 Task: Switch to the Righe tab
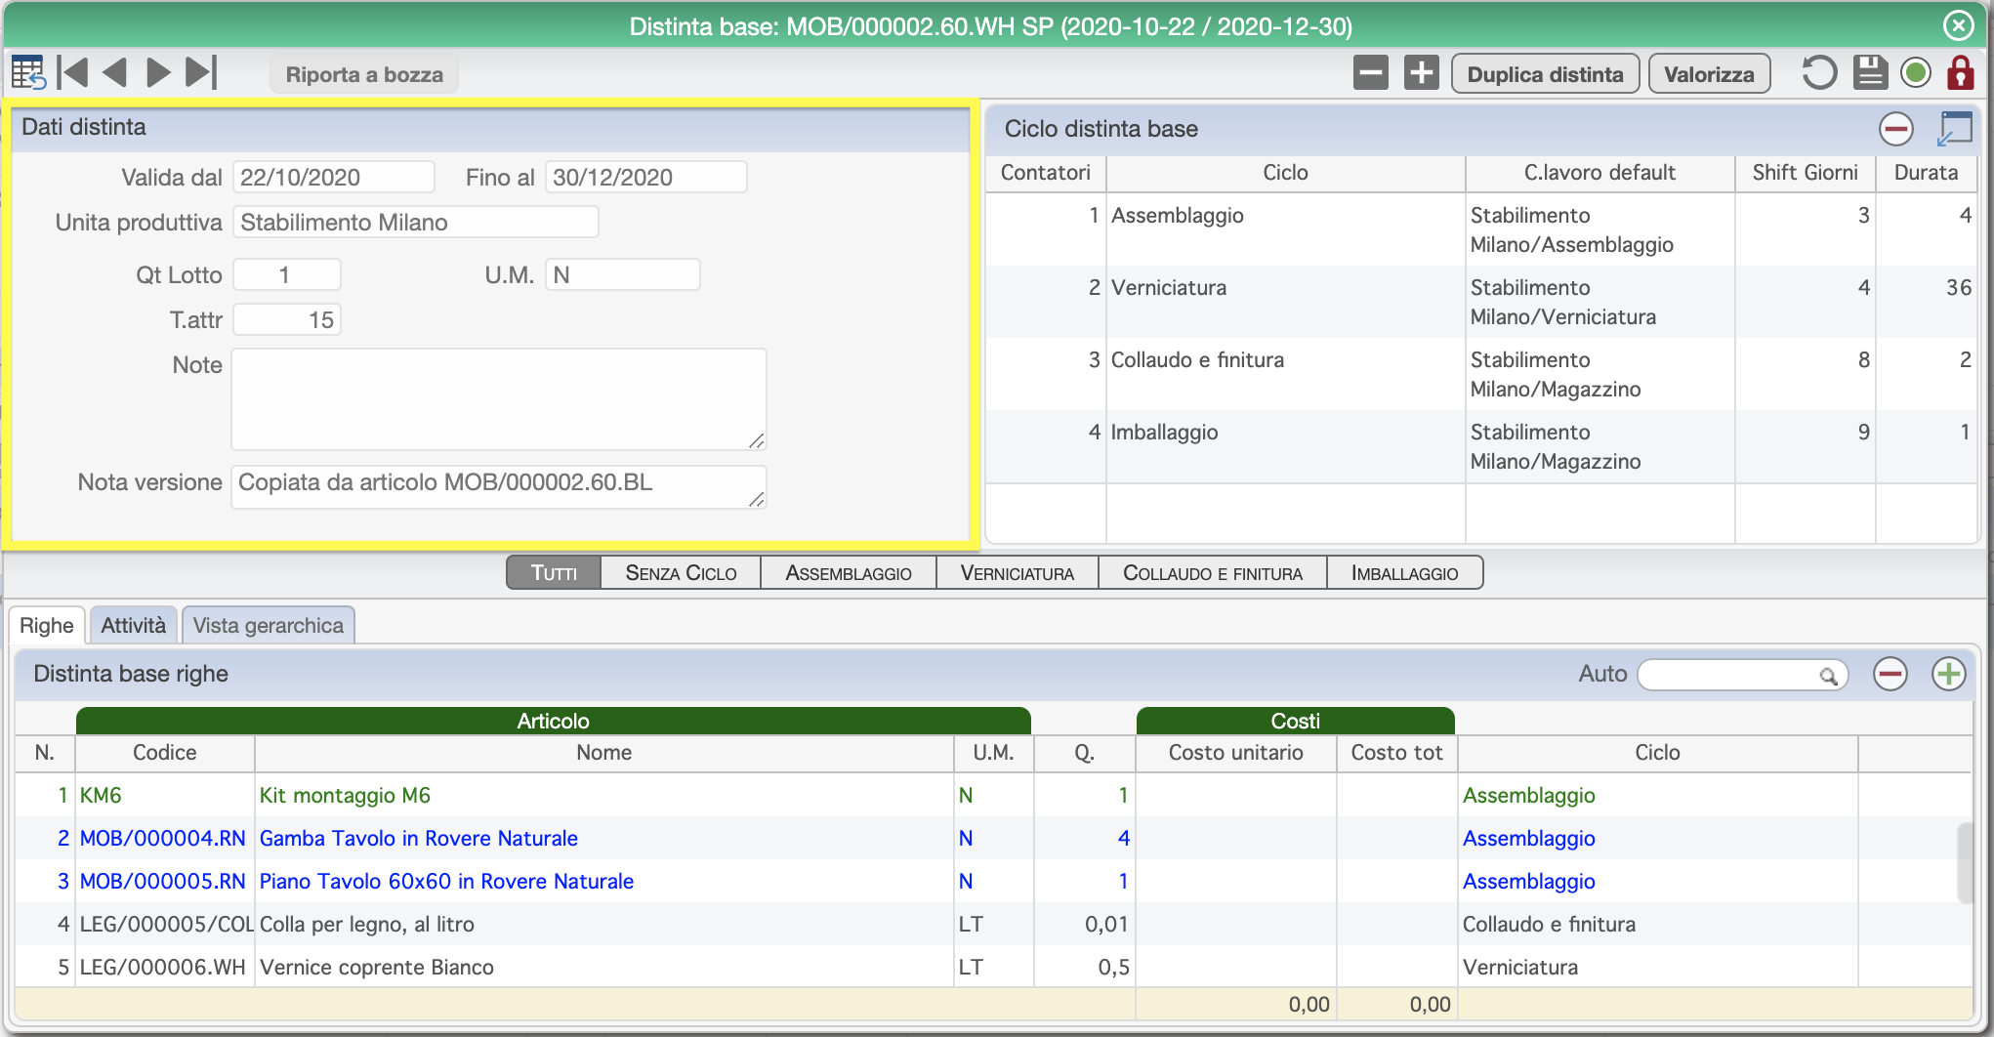click(x=47, y=626)
